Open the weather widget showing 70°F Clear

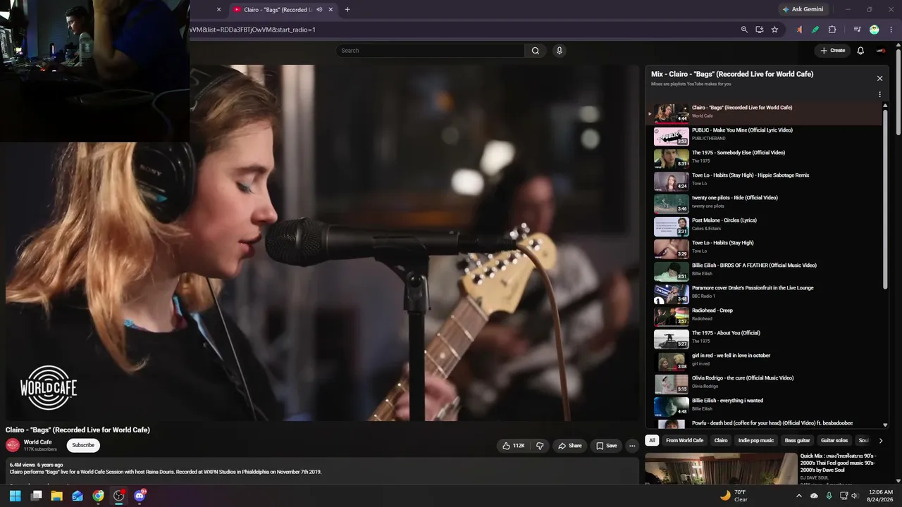[x=734, y=496]
